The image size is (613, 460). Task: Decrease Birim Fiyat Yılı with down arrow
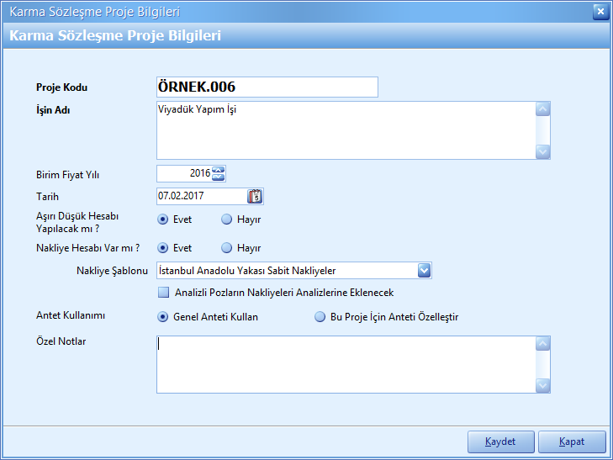click(219, 177)
